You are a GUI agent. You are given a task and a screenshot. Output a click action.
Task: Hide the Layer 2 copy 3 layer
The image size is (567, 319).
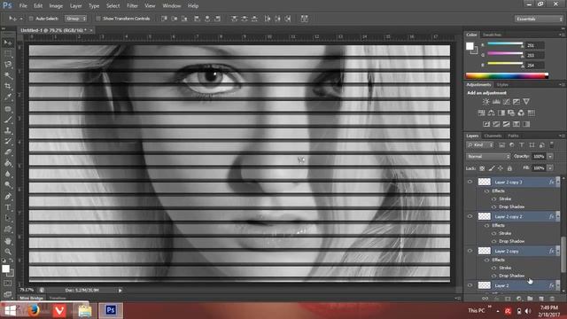click(x=470, y=182)
